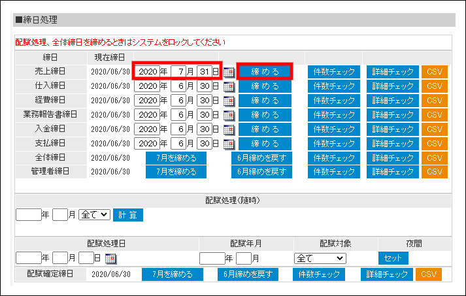466x296 pixels.
Task: Click 7月を締める in 配賦確定締日 row
Action: 173,274
